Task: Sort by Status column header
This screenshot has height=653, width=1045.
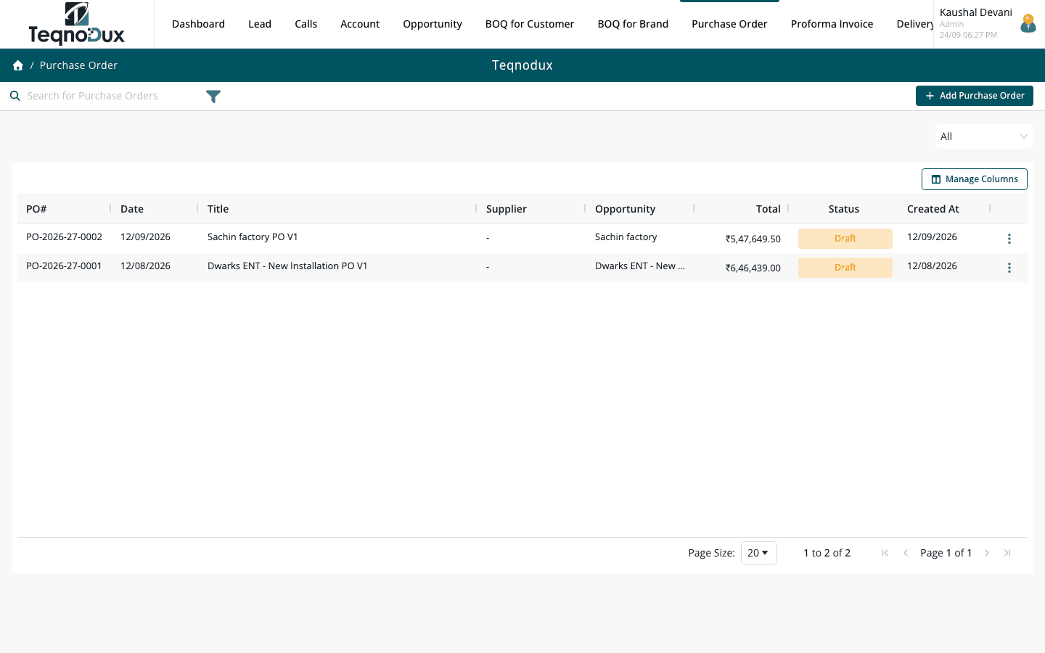Action: pyautogui.click(x=844, y=209)
